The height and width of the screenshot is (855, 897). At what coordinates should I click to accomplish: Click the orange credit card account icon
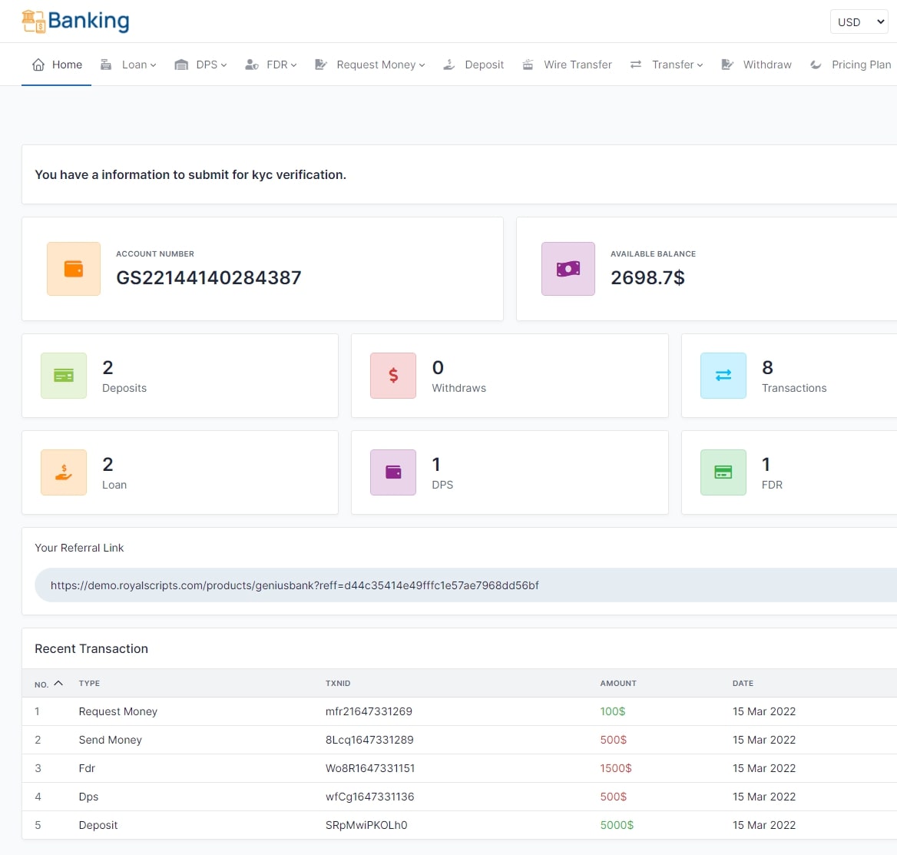(x=74, y=269)
